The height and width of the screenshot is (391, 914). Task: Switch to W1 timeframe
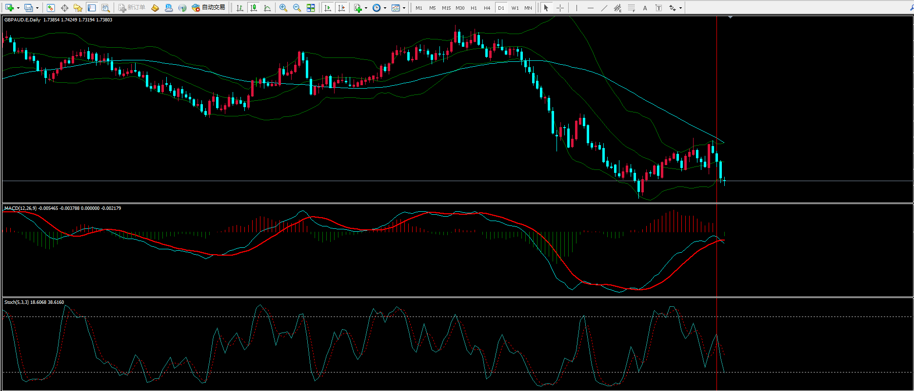pyautogui.click(x=515, y=8)
